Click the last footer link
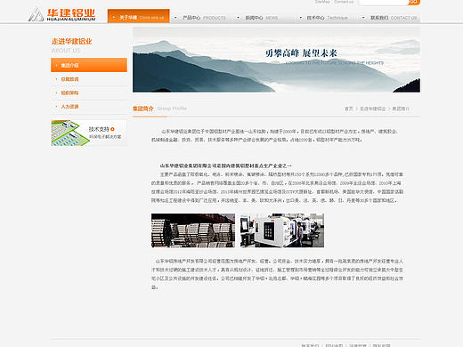Screen dimensions: 463x347 pyautogui.click(x=381, y=345)
